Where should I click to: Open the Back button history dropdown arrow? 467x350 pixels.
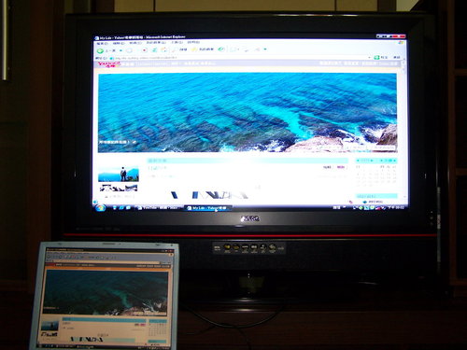click(120, 50)
